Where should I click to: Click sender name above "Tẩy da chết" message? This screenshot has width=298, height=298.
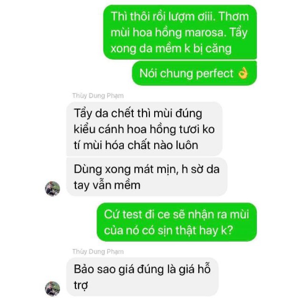[x=98, y=95]
